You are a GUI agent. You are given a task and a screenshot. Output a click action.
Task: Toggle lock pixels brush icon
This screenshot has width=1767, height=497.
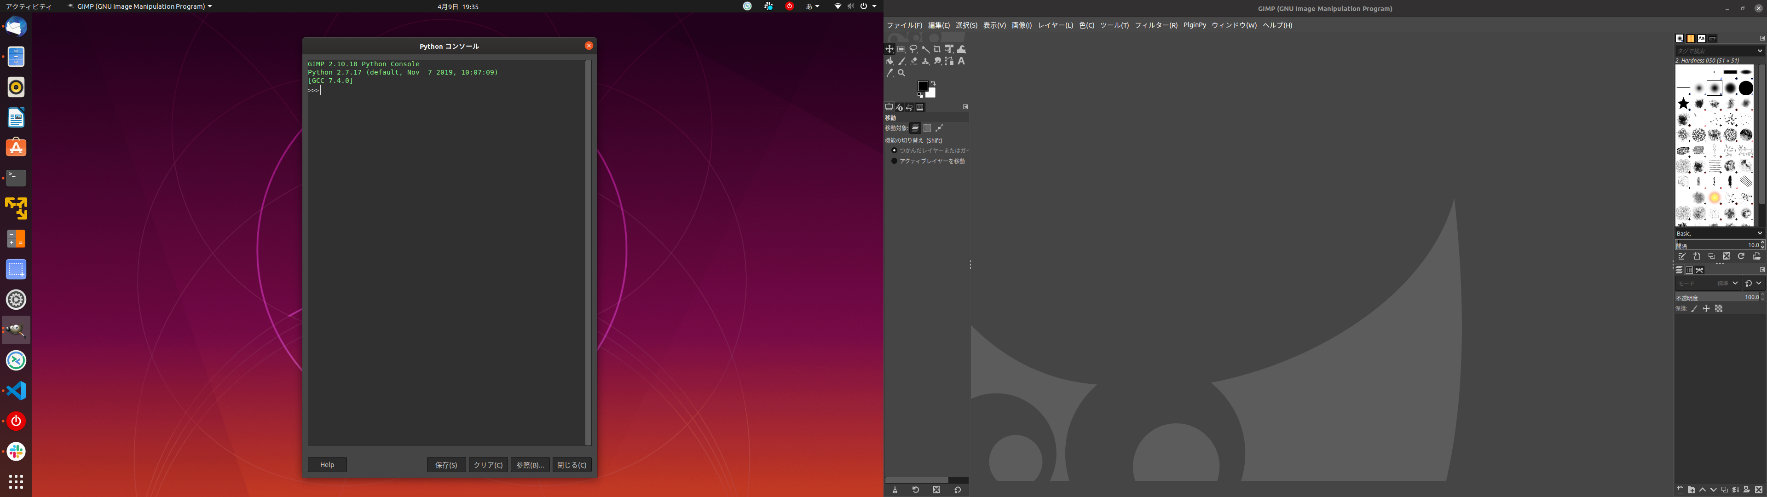pyautogui.click(x=1694, y=309)
